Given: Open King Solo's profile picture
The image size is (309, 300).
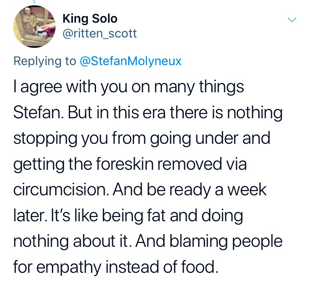Looking at the screenshot, I should 35,27.
